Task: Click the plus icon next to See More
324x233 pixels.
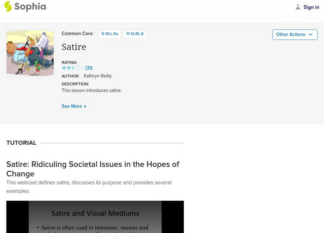Action: click(85, 106)
